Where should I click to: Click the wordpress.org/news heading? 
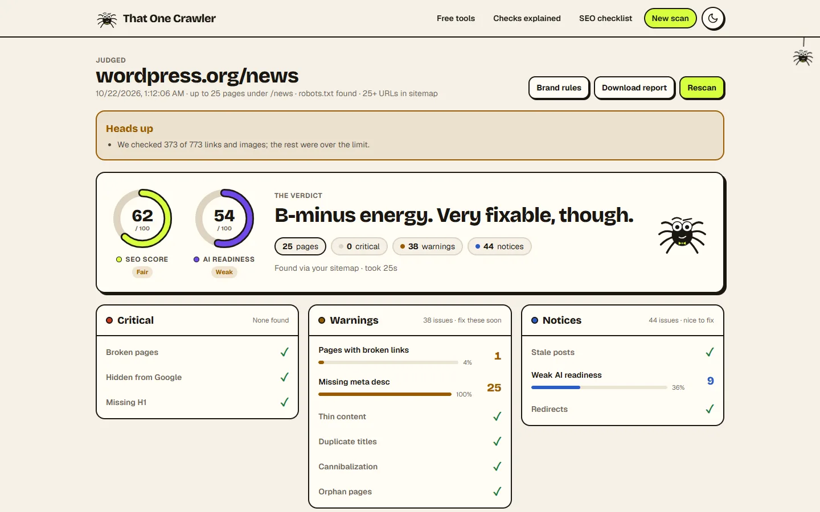(x=197, y=76)
